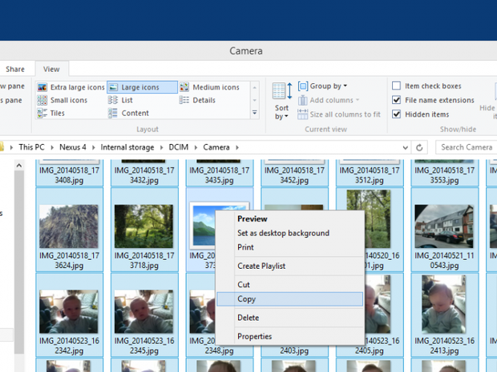
Task: Open the Sort by menu
Action: [282, 102]
